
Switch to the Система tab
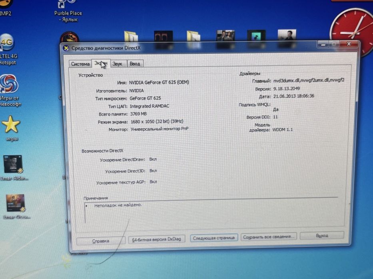(80, 64)
